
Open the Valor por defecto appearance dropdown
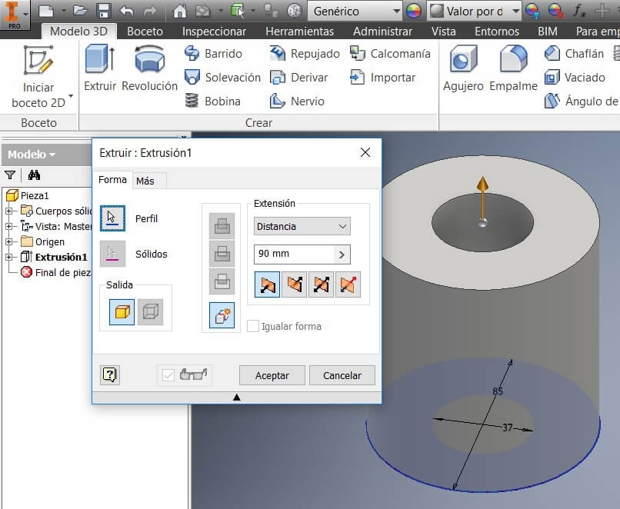[474, 11]
